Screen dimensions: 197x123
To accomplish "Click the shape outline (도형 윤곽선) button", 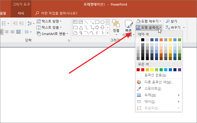I will 149,28.
